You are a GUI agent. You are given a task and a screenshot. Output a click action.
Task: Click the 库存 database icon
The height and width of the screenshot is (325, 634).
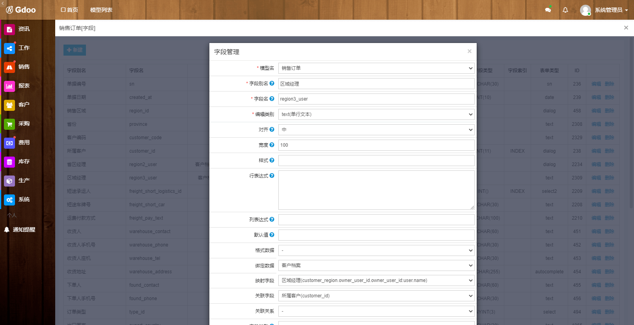tap(9, 162)
